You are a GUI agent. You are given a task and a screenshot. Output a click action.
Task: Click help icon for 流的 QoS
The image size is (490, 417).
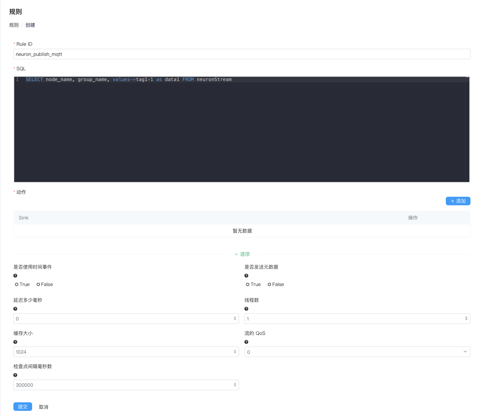point(246,342)
